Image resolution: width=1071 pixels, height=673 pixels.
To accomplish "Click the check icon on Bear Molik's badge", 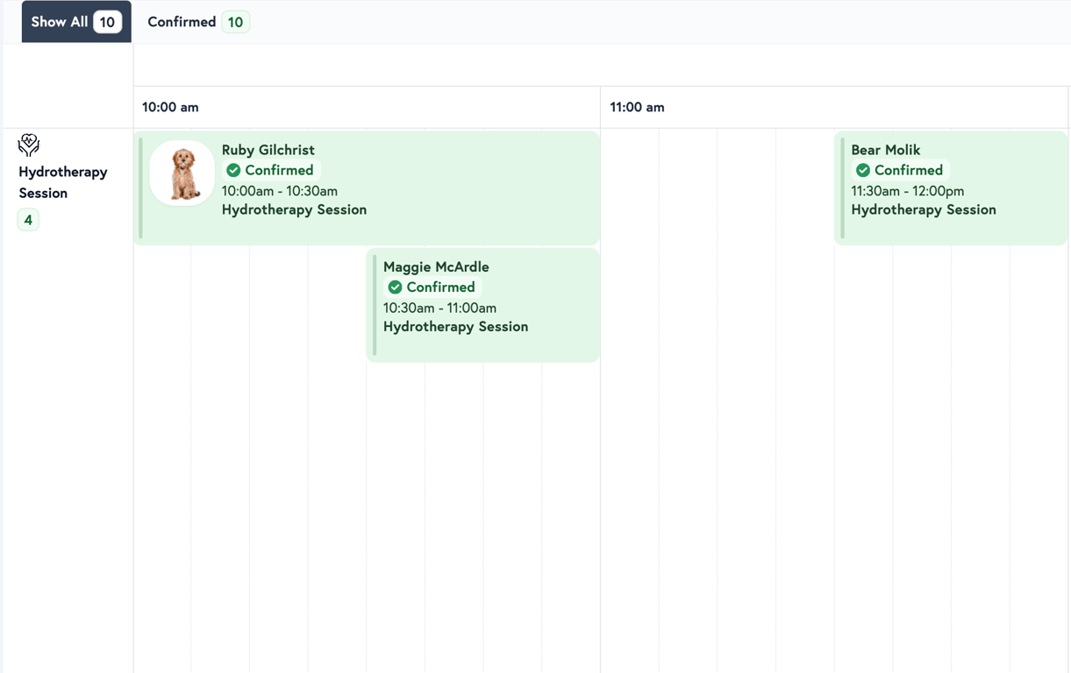I will pyautogui.click(x=863, y=170).
